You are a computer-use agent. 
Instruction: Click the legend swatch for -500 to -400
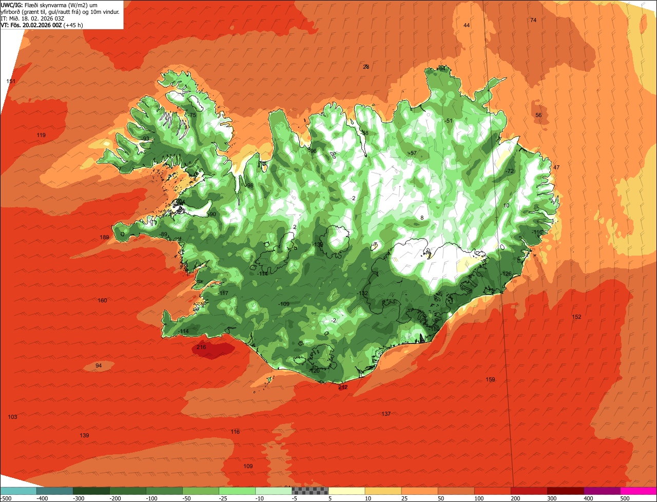[18, 491]
